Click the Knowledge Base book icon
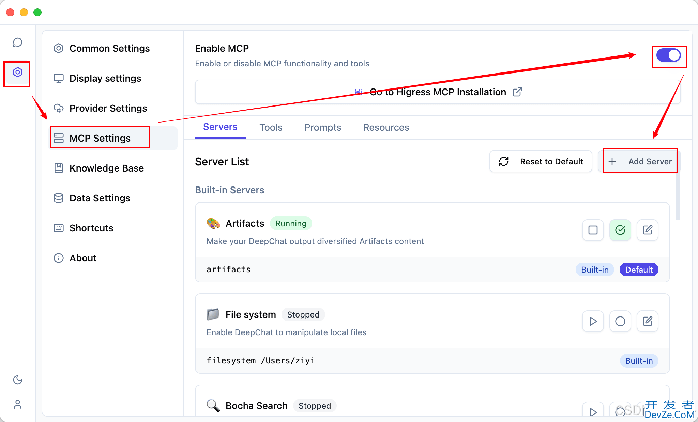The image size is (698, 422). pos(59,168)
